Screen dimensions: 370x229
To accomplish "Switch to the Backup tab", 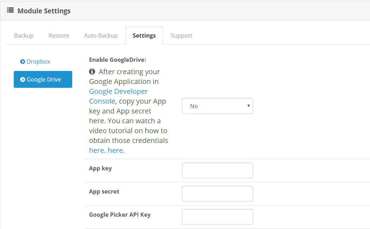I will 24,35.
